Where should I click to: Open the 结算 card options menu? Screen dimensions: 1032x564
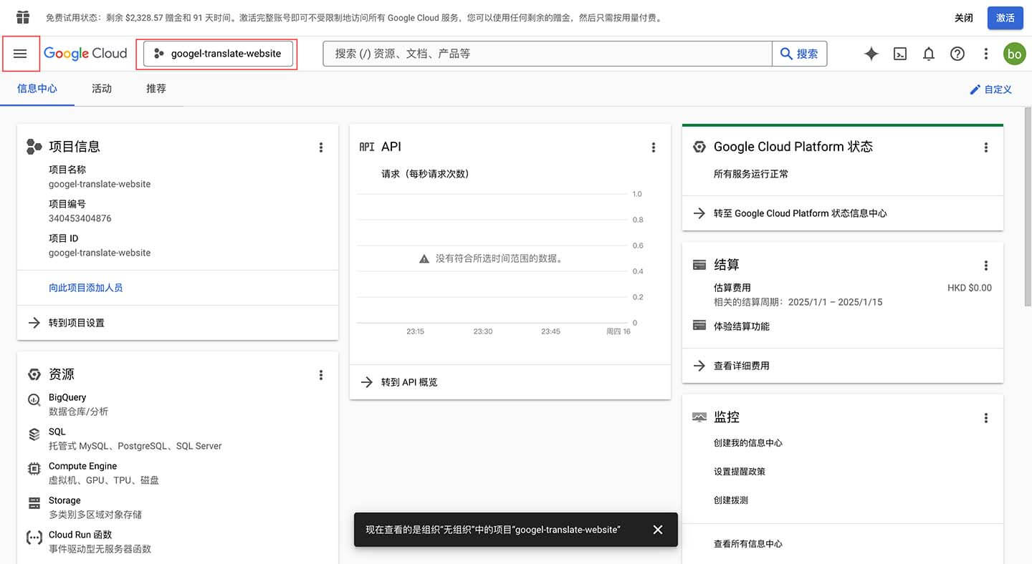[986, 266]
